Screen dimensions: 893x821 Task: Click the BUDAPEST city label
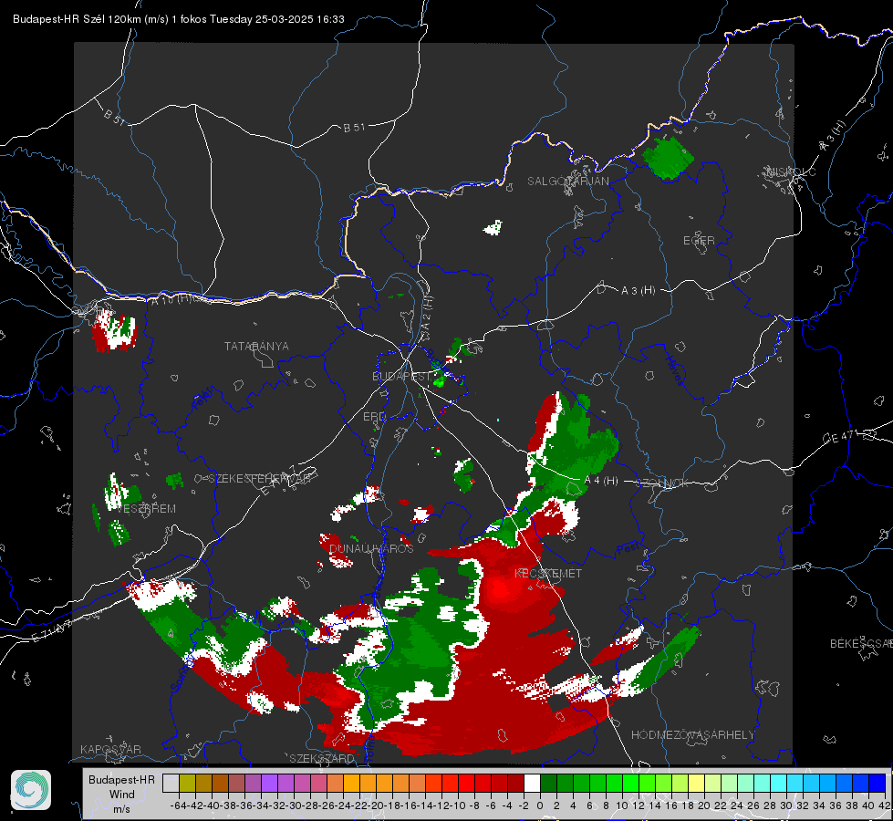[x=401, y=376]
